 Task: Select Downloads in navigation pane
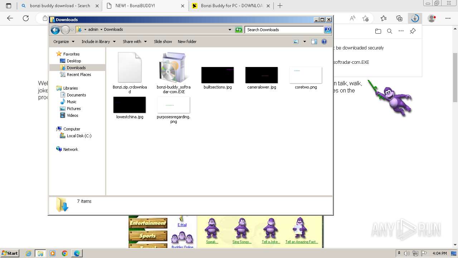(x=76, y=68)
